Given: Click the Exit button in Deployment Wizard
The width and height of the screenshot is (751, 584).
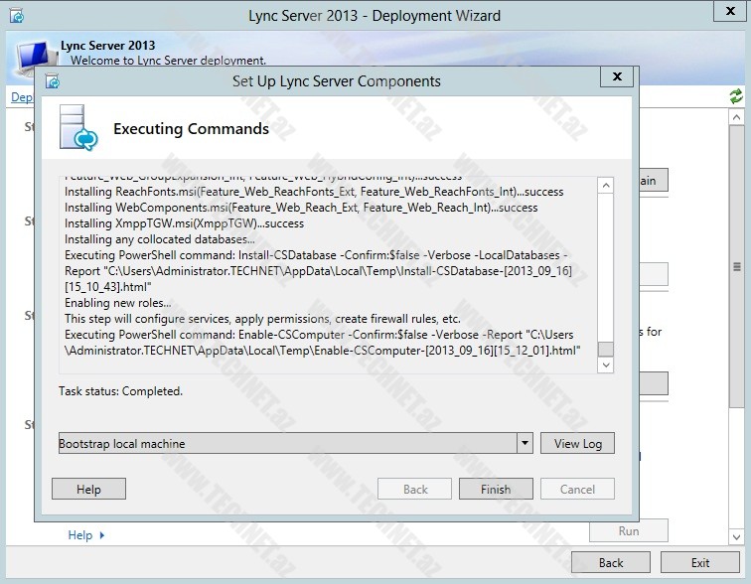Looking at the screenshot, I should [x=700, y=562].
